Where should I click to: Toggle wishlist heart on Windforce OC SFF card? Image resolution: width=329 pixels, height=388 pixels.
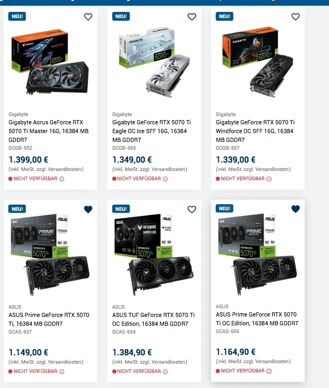pyautogui.click(x=295, y=17)
